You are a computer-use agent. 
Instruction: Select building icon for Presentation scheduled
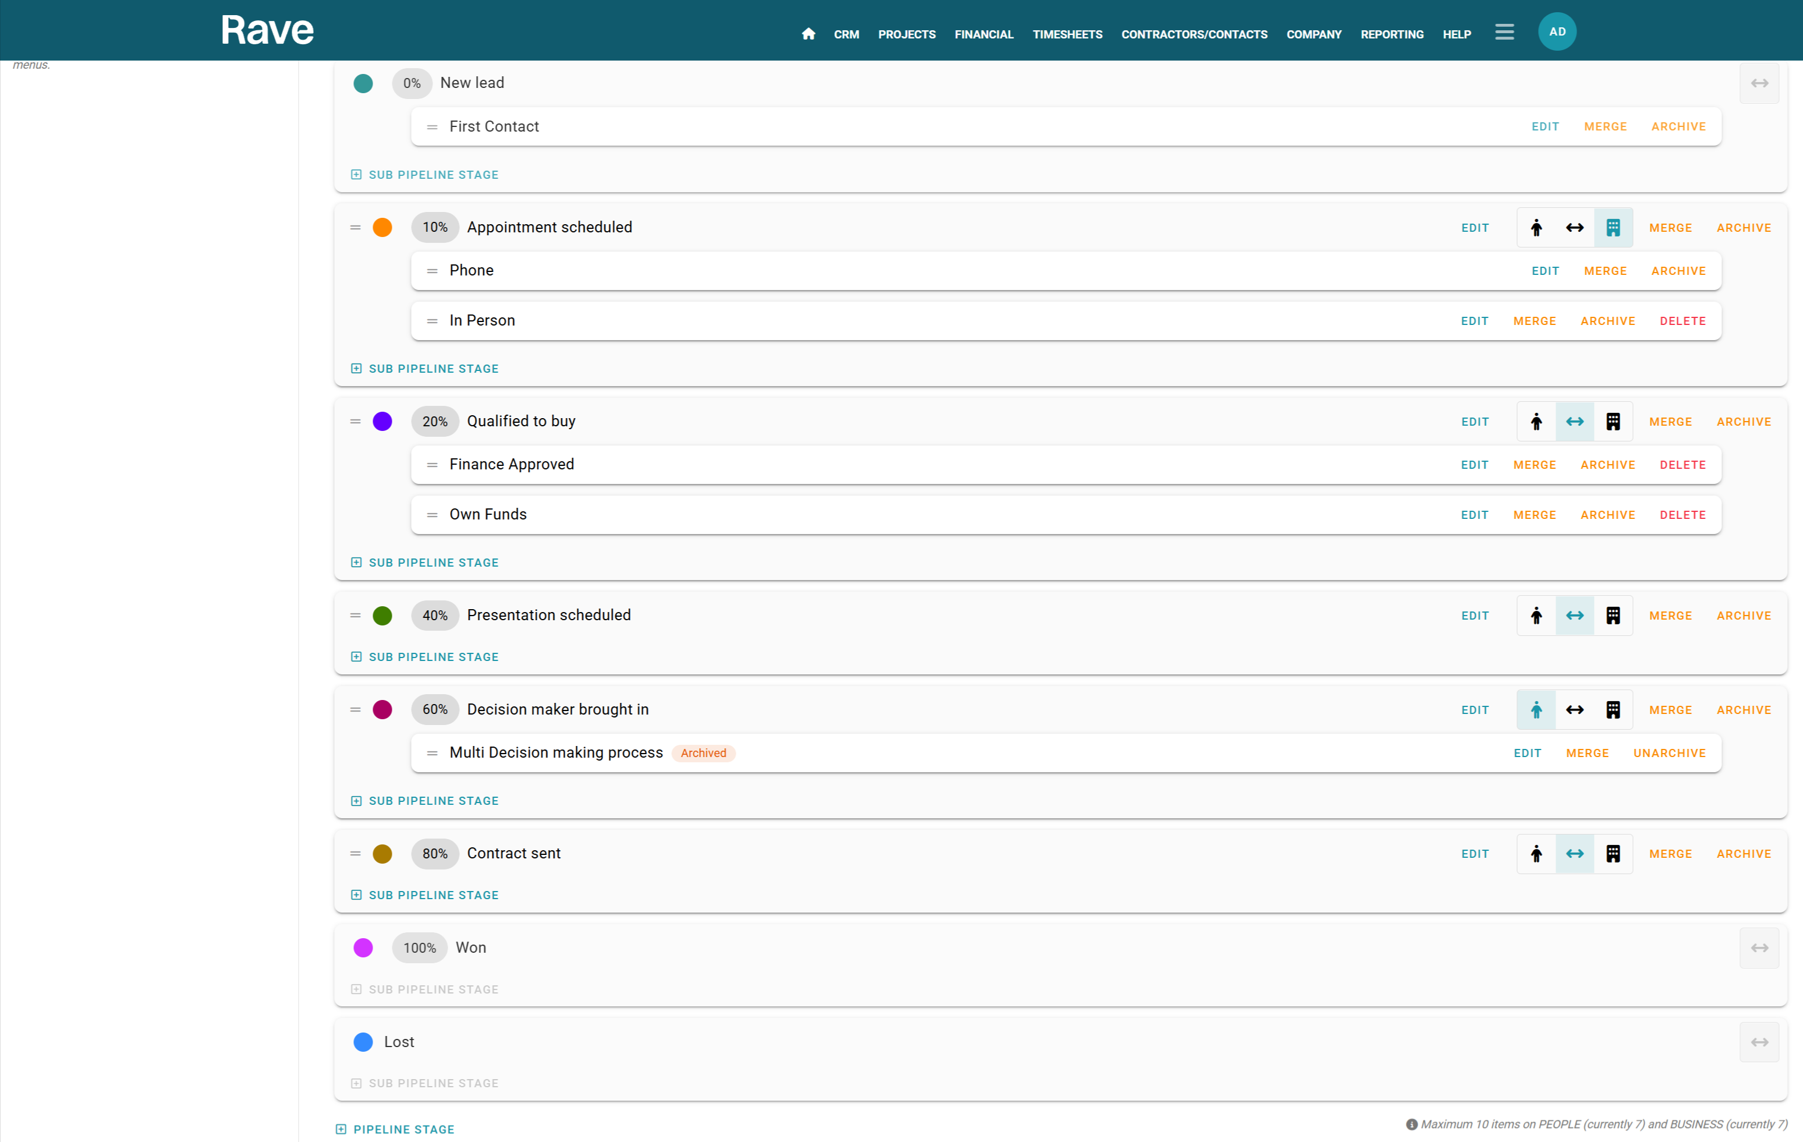tap(1614, 616)
